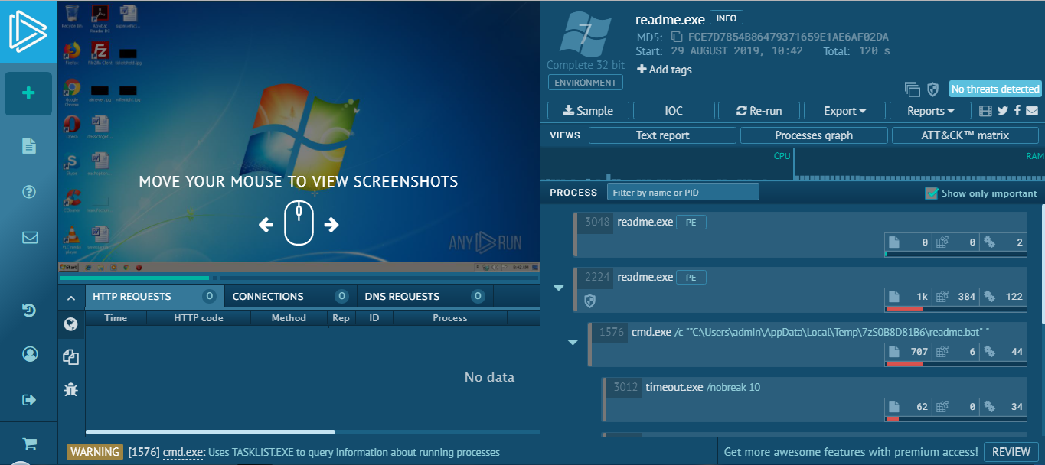The width and height of the screenshot is (1045, 465).
Task: Collapse the cmd.exe 1576 process subtree
Action: [x=573, y=343]
